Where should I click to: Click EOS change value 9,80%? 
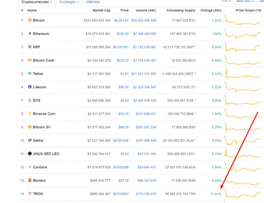(217, 100)
